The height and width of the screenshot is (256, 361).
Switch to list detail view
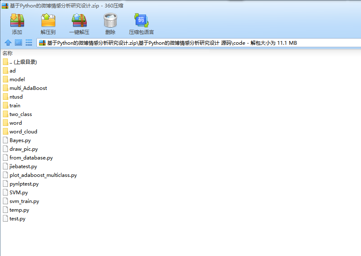[29, 43]
